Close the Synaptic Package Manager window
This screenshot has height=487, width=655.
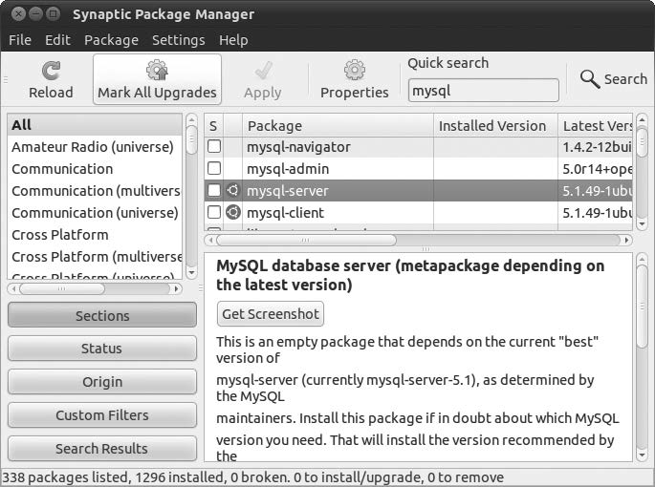(18, 13)
